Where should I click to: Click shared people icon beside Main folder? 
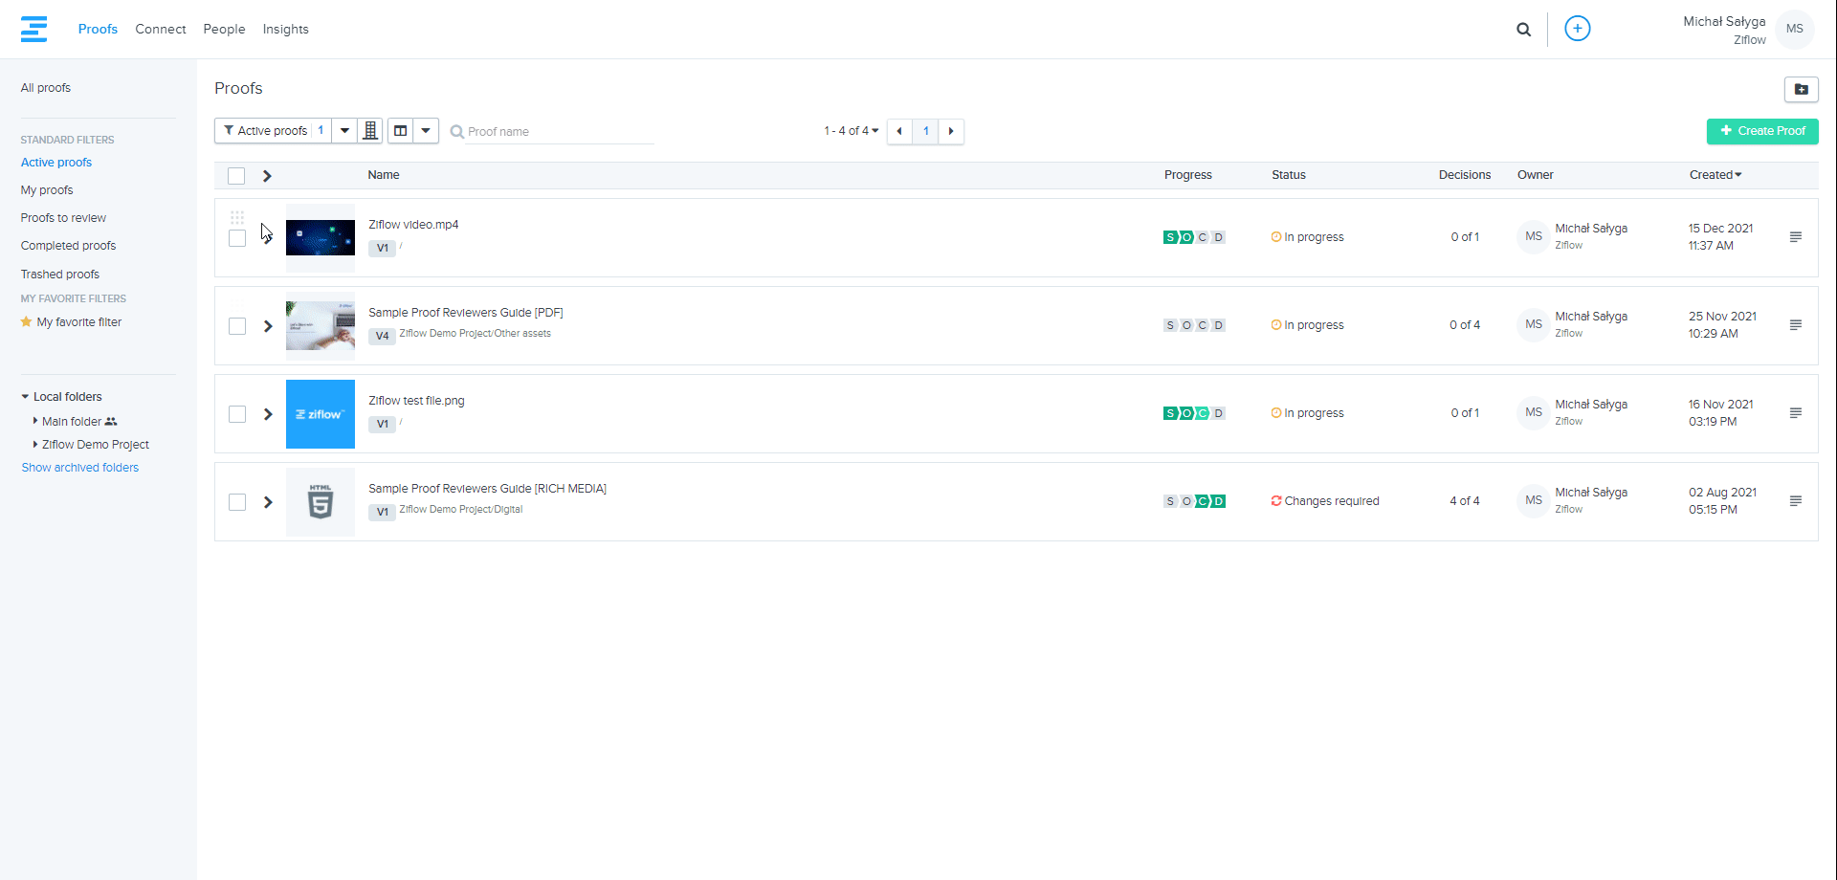point(111,422)
